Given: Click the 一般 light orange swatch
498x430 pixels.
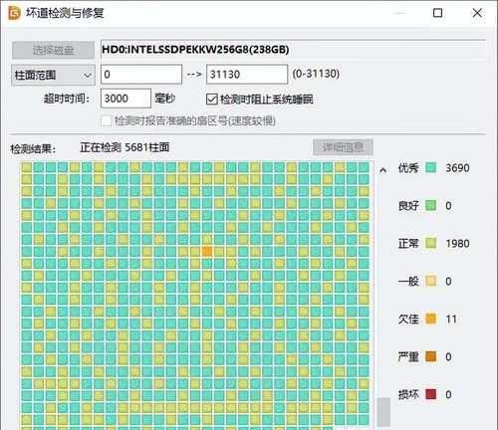Looking at the screenshot, I should point(430,281).
